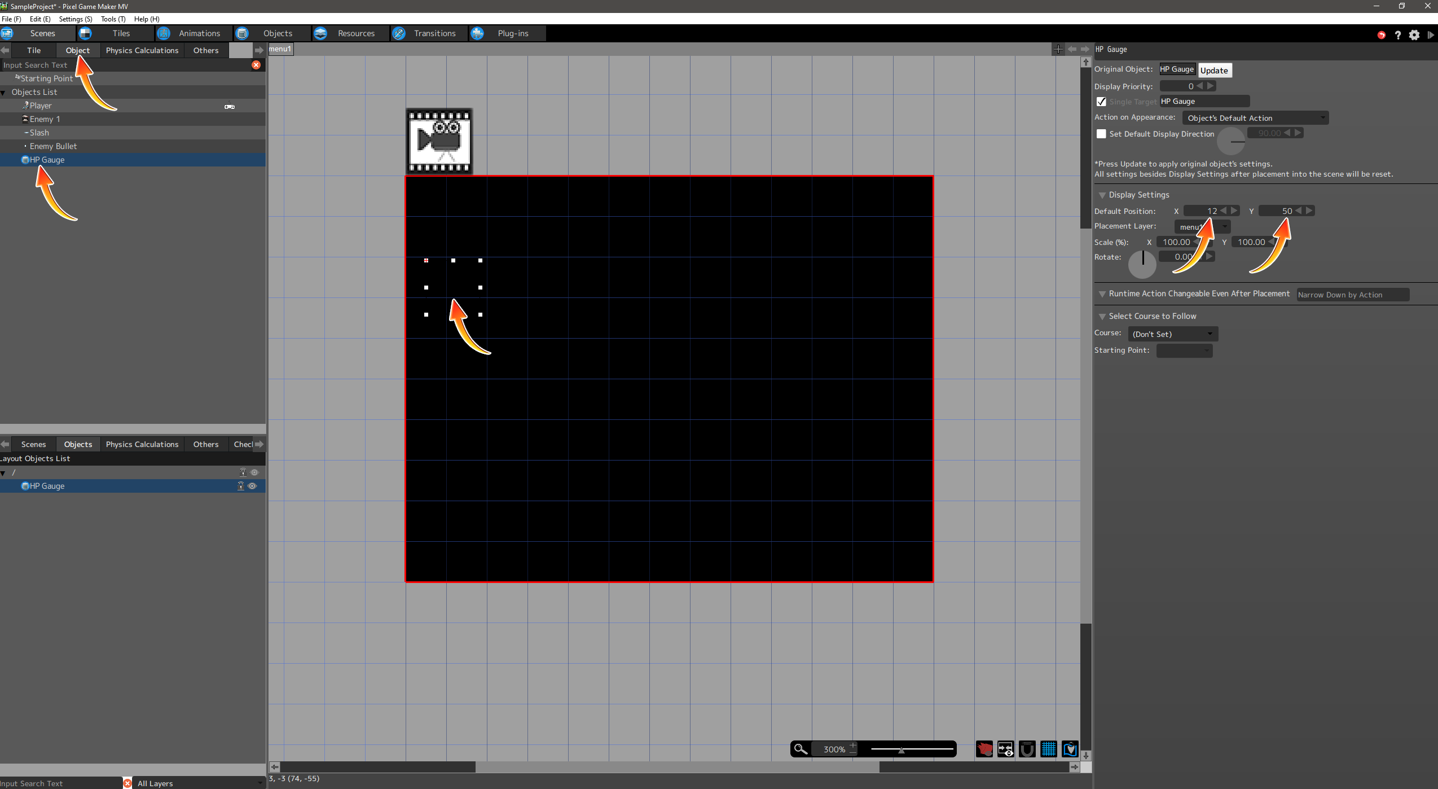Click the red layers visibility icon
The image size is (1438, 789).
984,749
